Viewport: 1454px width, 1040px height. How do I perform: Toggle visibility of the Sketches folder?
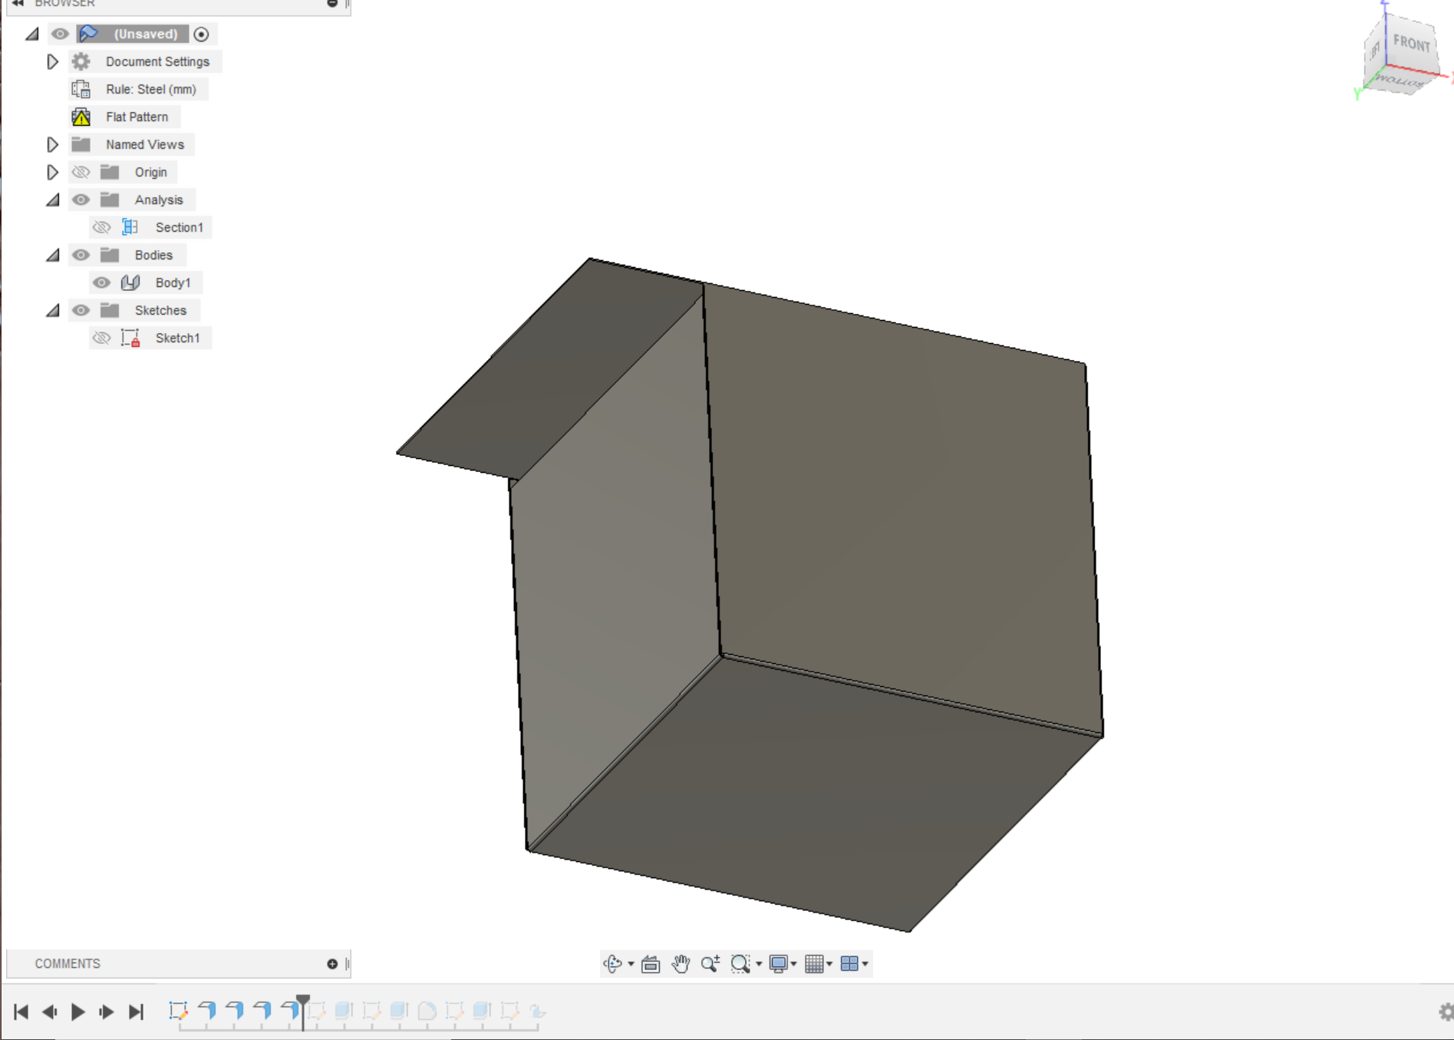[x=81, y=310]
